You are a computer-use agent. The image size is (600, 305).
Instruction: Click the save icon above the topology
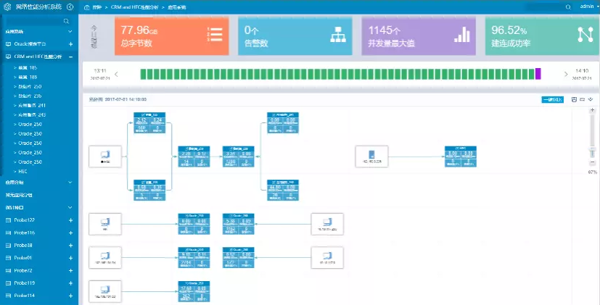[x=575, y=99]
